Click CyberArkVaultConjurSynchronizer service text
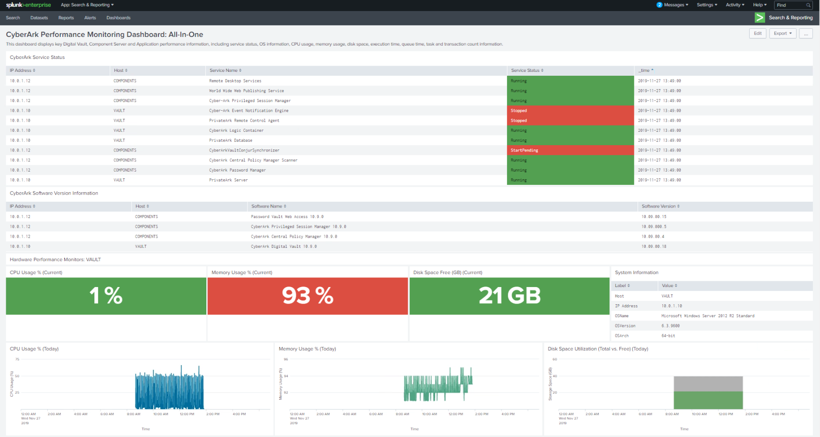Viewport: 820px width, 437px height. (244, 150)
